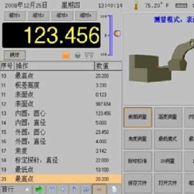Select row 15 外圆，圆心
The width and height of the screenshot is (194, 194).
click(x=61, y=132)
